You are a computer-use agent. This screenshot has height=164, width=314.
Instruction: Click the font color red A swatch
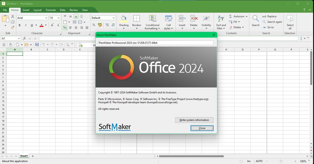pyautogui.click(x=41, y=25)
